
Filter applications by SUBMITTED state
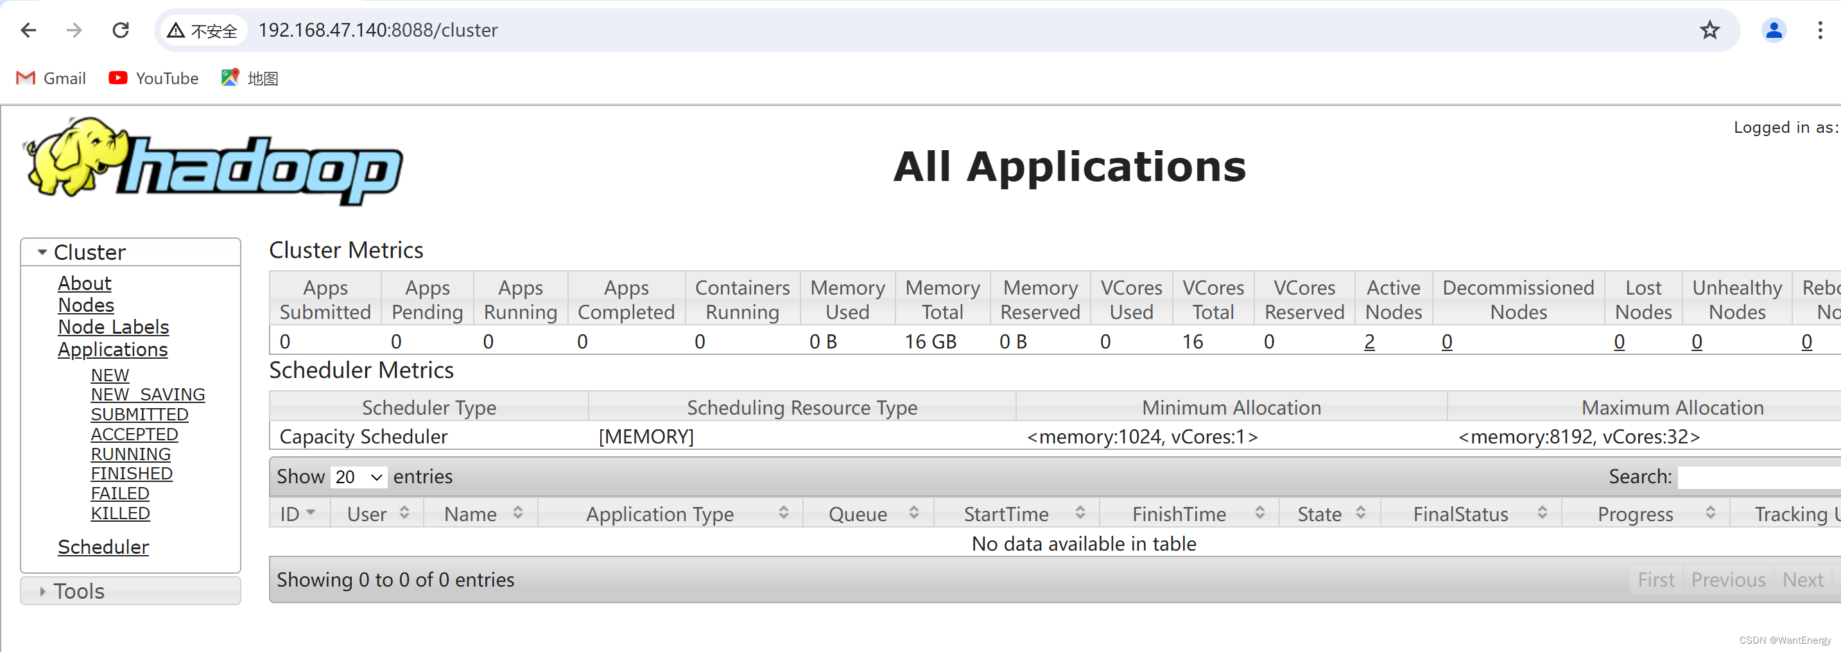pos(139,414)
